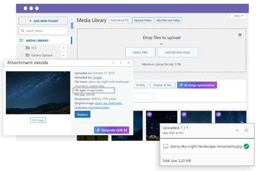This screenshot has height=171, width=261.
Task: Open the Help dropdown
Action: tap(238, 16)
